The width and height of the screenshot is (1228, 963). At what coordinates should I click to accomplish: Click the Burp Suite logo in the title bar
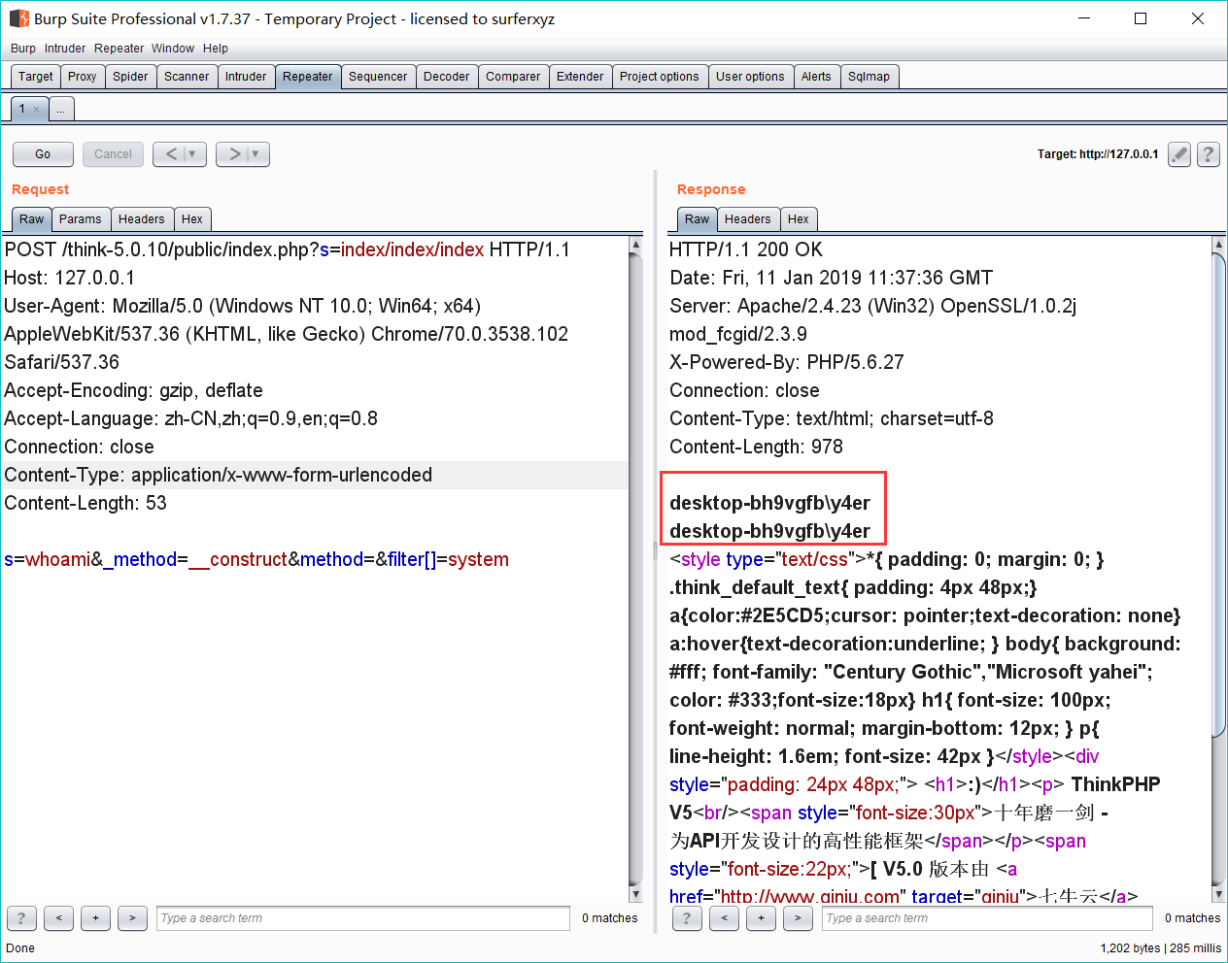pos(18,18)
